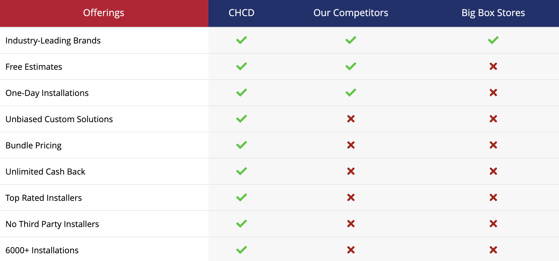Click CHCD checkmark for Industry-Leading Brands
The height and width of the screenshot is (261, 559).
(241, 40)
